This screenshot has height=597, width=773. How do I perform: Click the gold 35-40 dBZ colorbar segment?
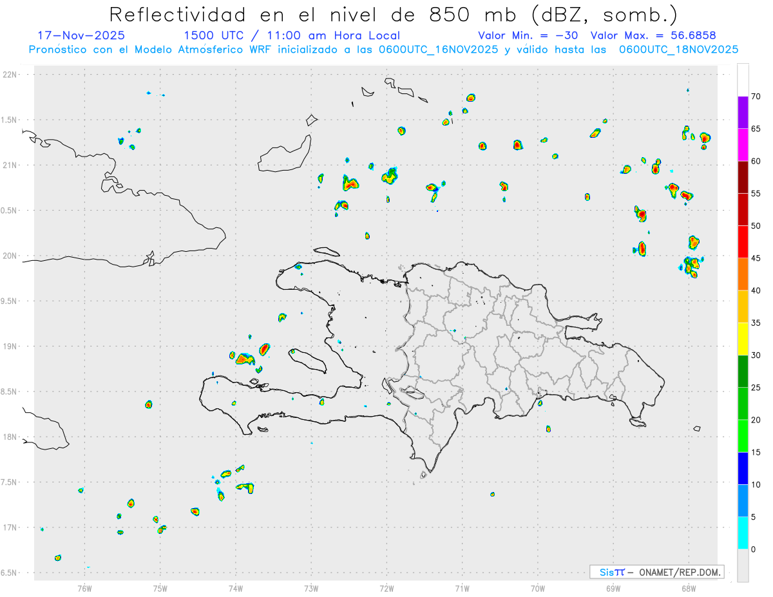743,307
